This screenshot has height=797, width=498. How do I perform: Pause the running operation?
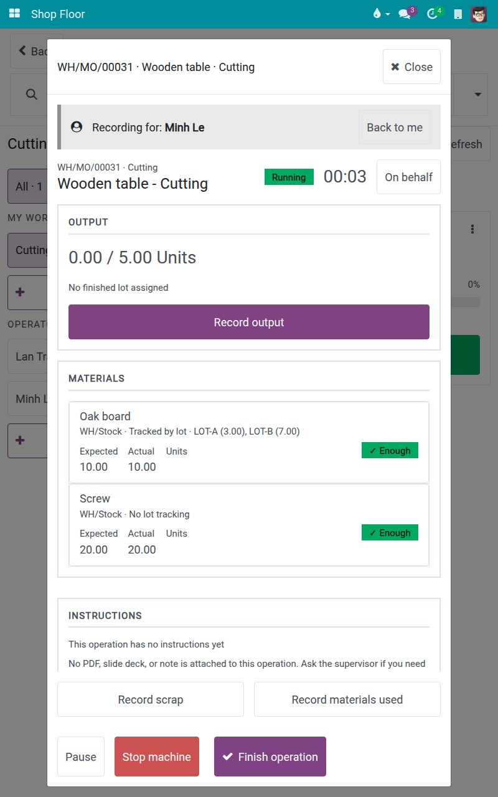(81, 757)
